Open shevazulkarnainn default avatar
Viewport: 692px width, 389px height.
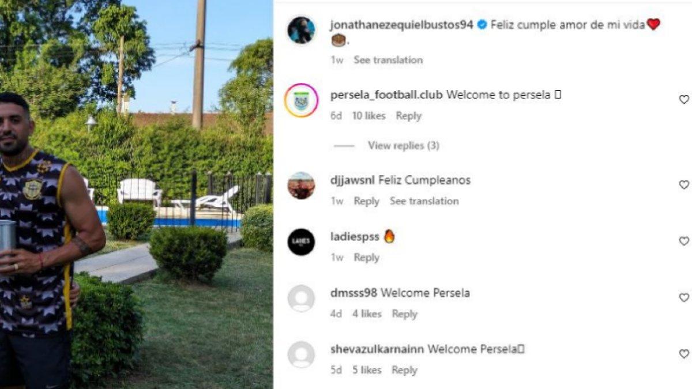tap(301, 354)
